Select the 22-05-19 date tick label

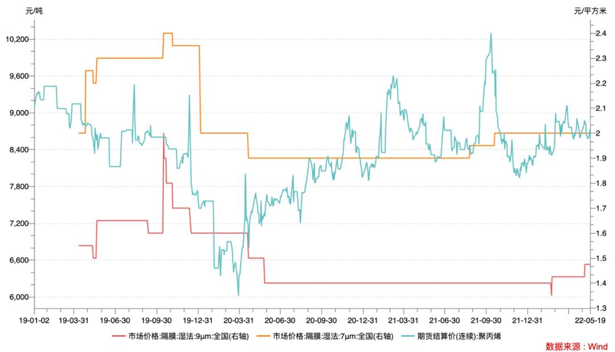click(x=591, y=320)
